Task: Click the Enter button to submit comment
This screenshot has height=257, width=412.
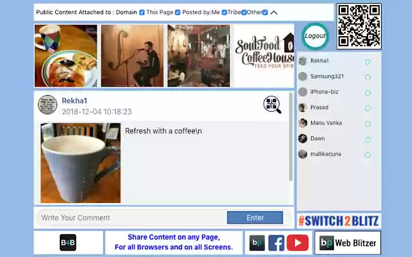Action: click(255, 218)
